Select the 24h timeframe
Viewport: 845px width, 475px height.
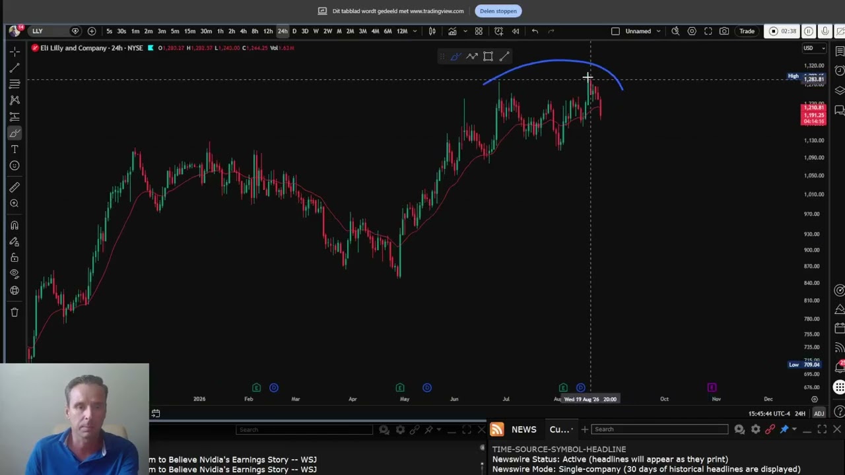coord(283,31)
